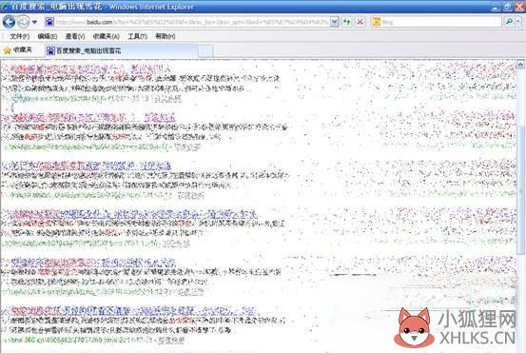Click the Baidu paw icon in address bar
Viewport: 526px width, 353px height.
click(49, 22)
